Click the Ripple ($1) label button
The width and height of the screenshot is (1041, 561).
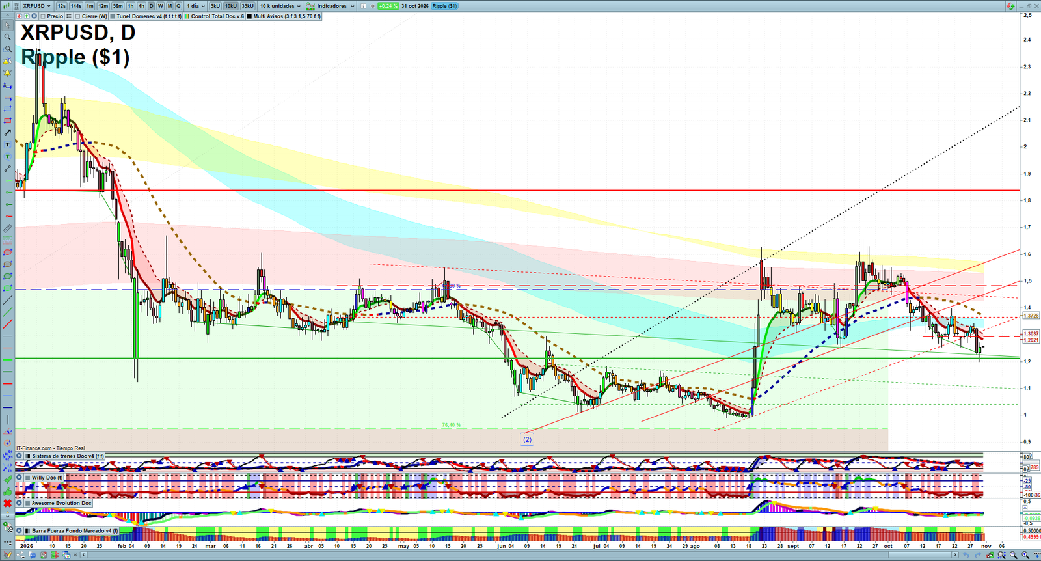(444, 6)
